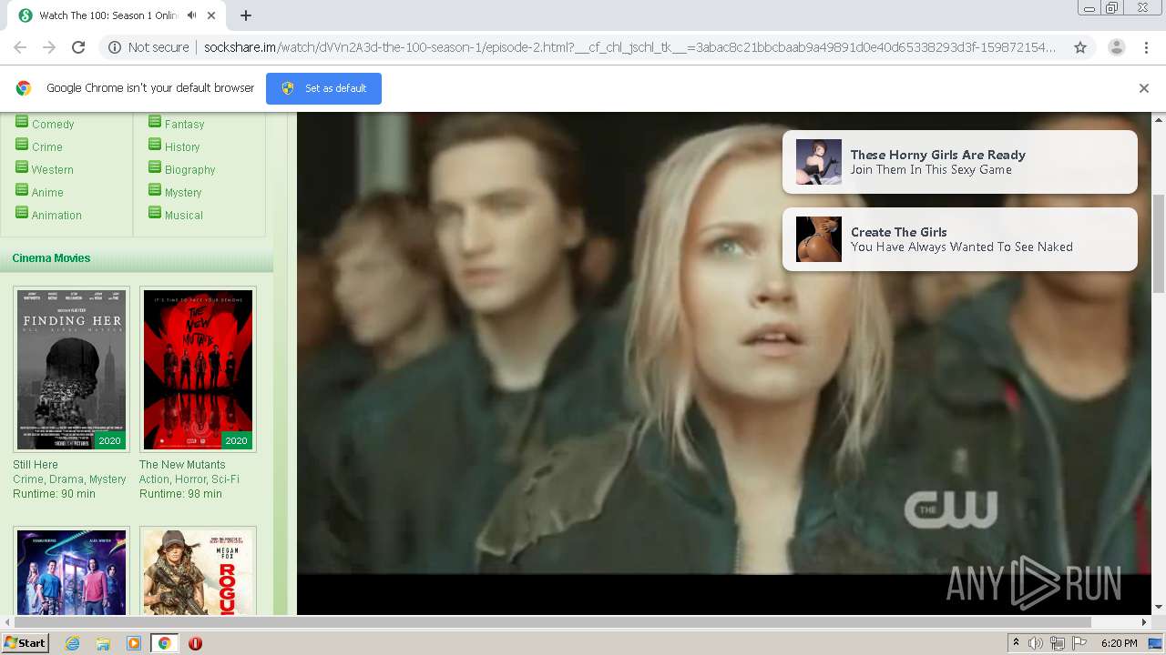Open the Mystery genre link
1166x655 pixels.
click(x=183, y=193)
